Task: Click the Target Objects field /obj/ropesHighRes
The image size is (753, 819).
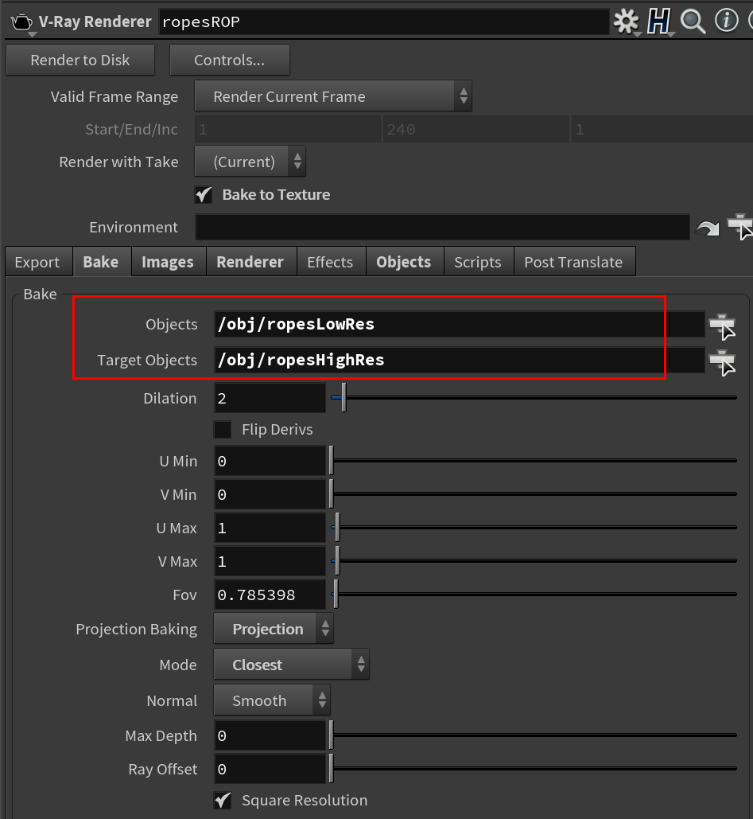Action: tap(460, 360)
